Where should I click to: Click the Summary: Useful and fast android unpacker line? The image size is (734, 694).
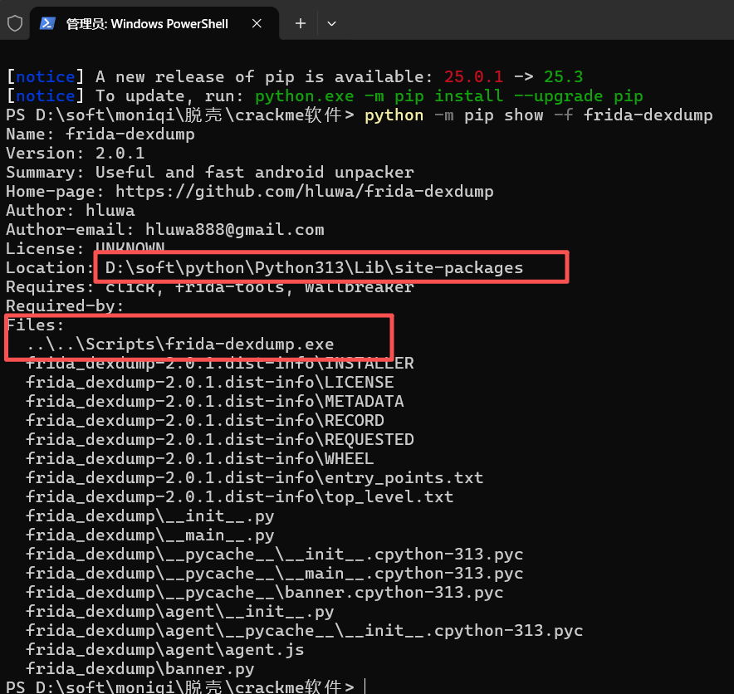(210, 173)
